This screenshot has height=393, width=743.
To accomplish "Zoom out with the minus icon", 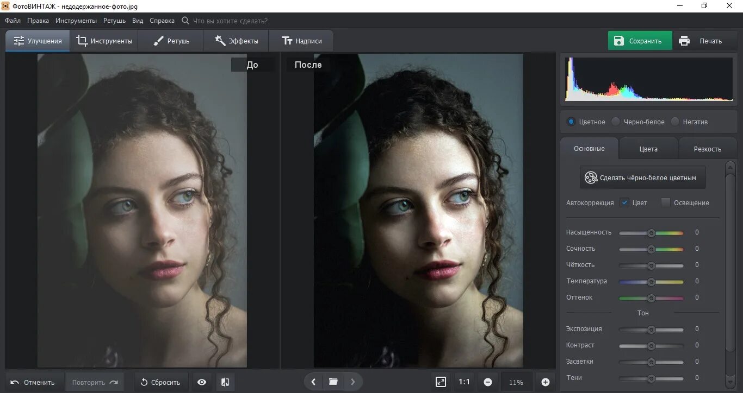I will click(488, 382).
